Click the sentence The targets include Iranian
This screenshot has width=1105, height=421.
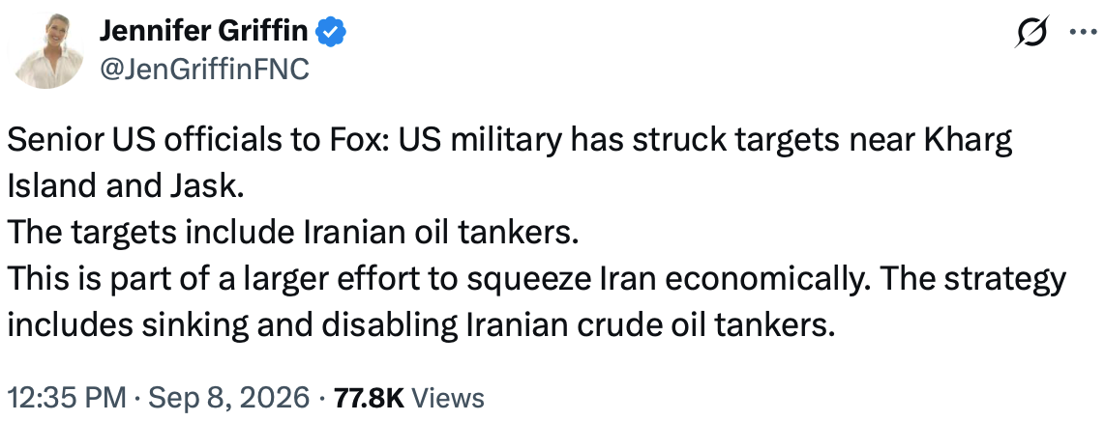(x=292, y=234)
